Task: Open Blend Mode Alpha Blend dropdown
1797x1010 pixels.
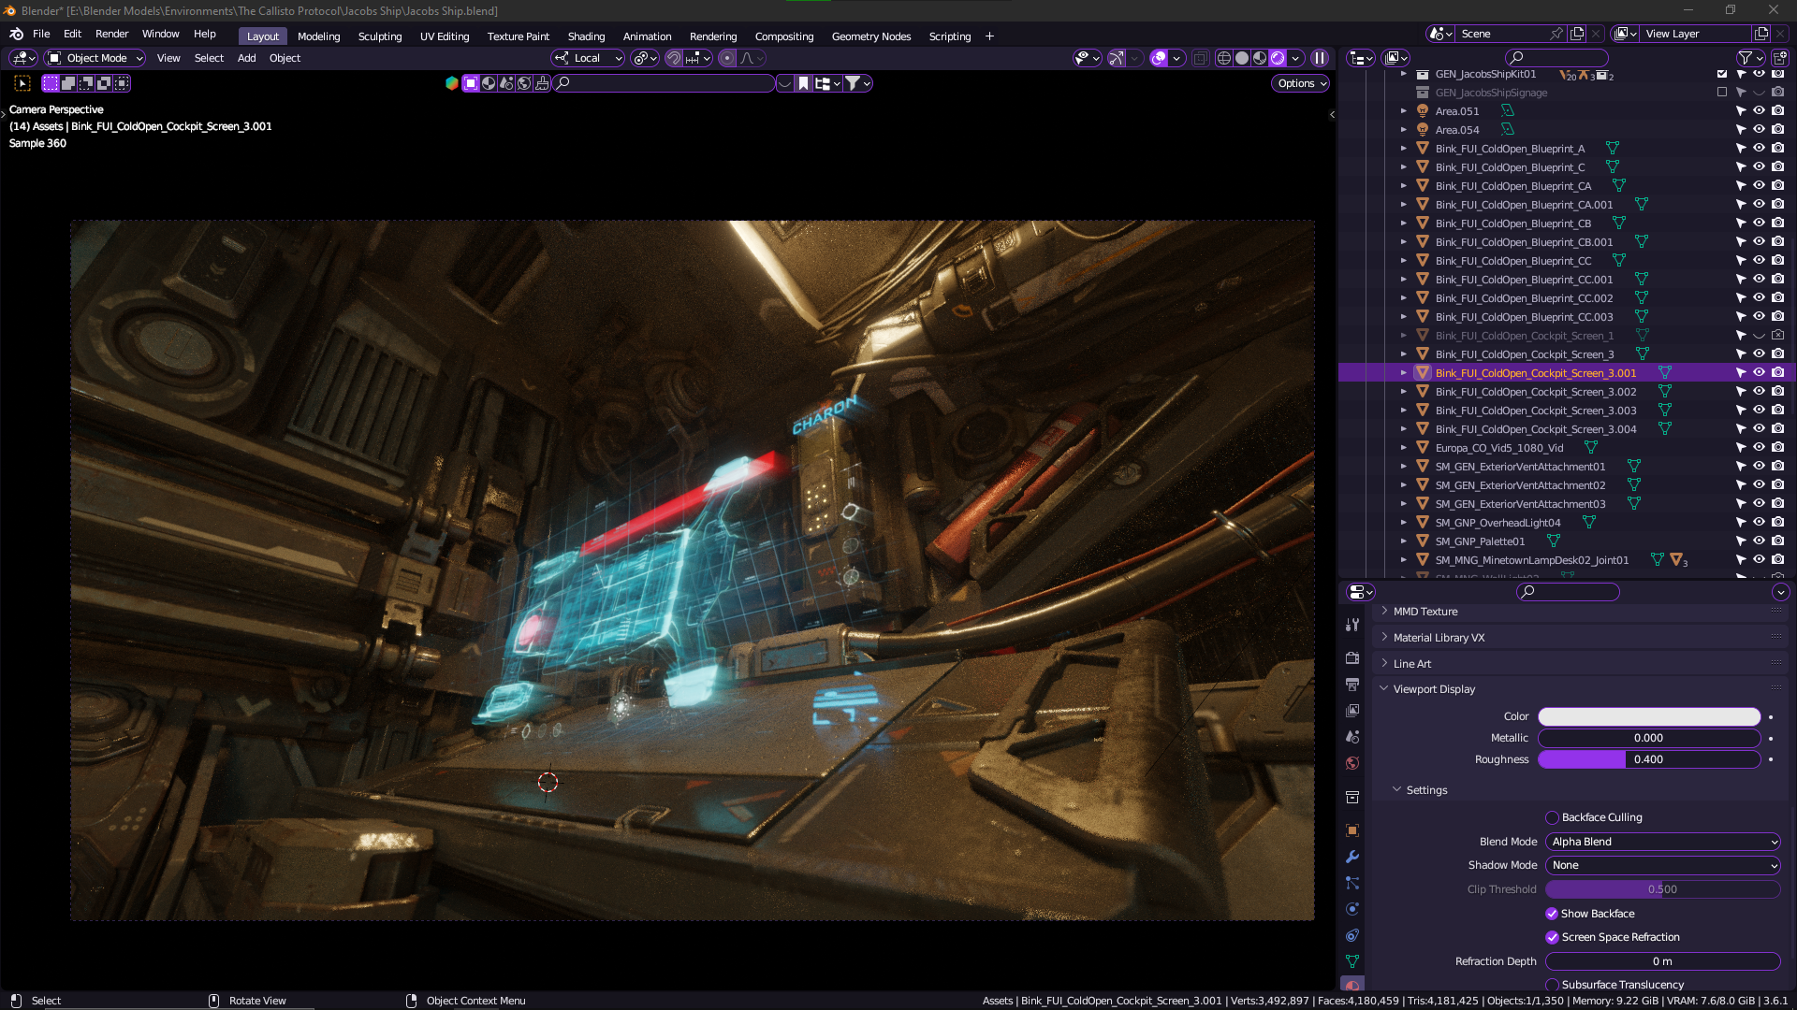Action: pos(1662,842)
